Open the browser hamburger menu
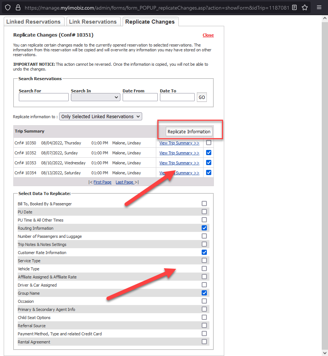The height and width of the screenshot is (356, 328). [319, 7]
